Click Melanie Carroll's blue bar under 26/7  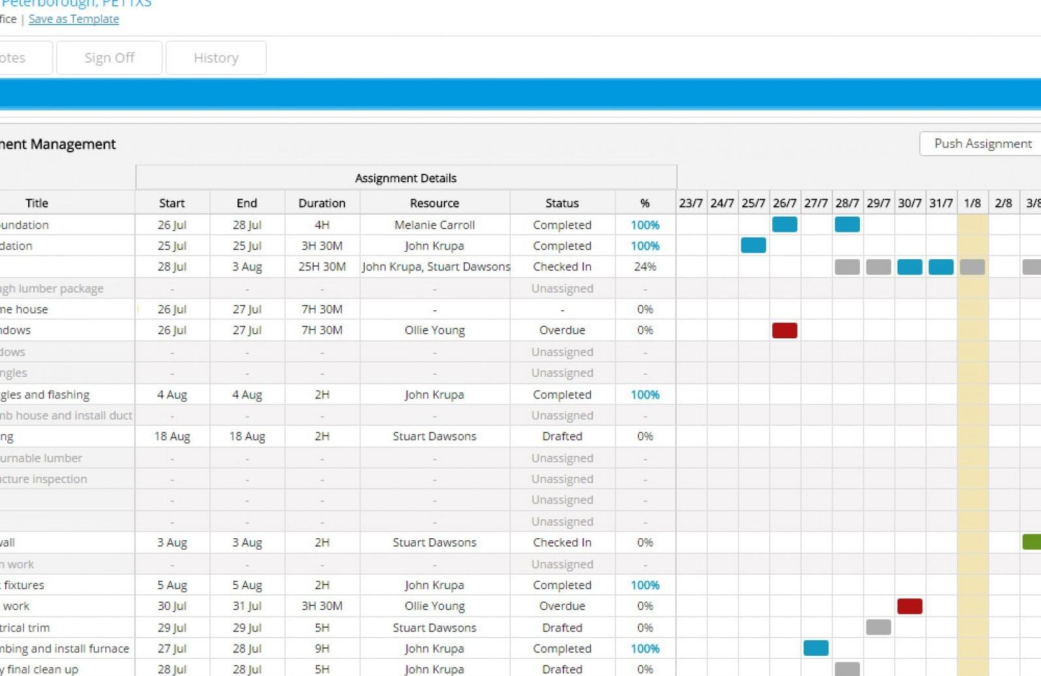point(784,225)
